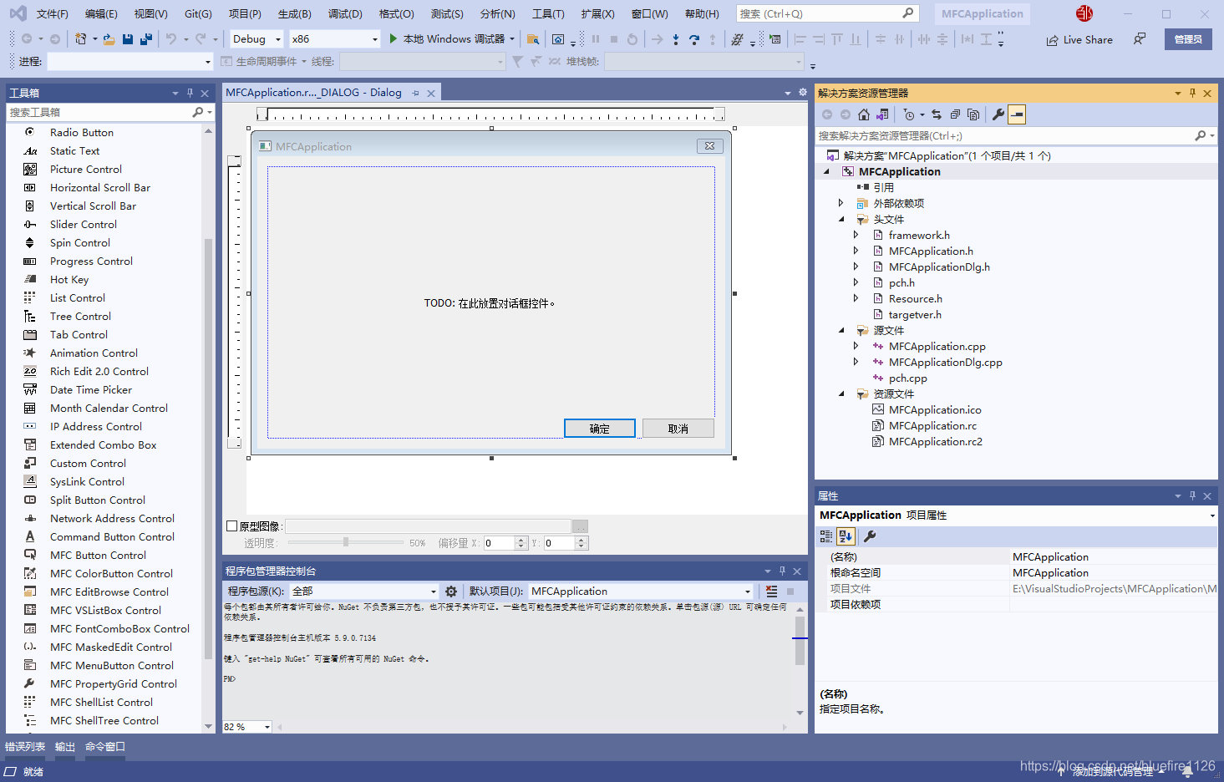Switch to 命令窗口 tab
The width and height of the screenshot is (1224, 782).
coord(105,747)
